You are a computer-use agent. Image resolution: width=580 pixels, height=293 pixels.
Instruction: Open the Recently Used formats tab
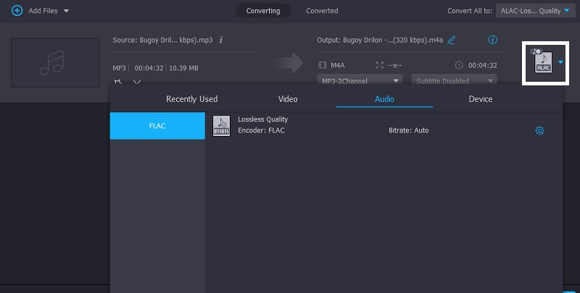[x=191, y=99]
